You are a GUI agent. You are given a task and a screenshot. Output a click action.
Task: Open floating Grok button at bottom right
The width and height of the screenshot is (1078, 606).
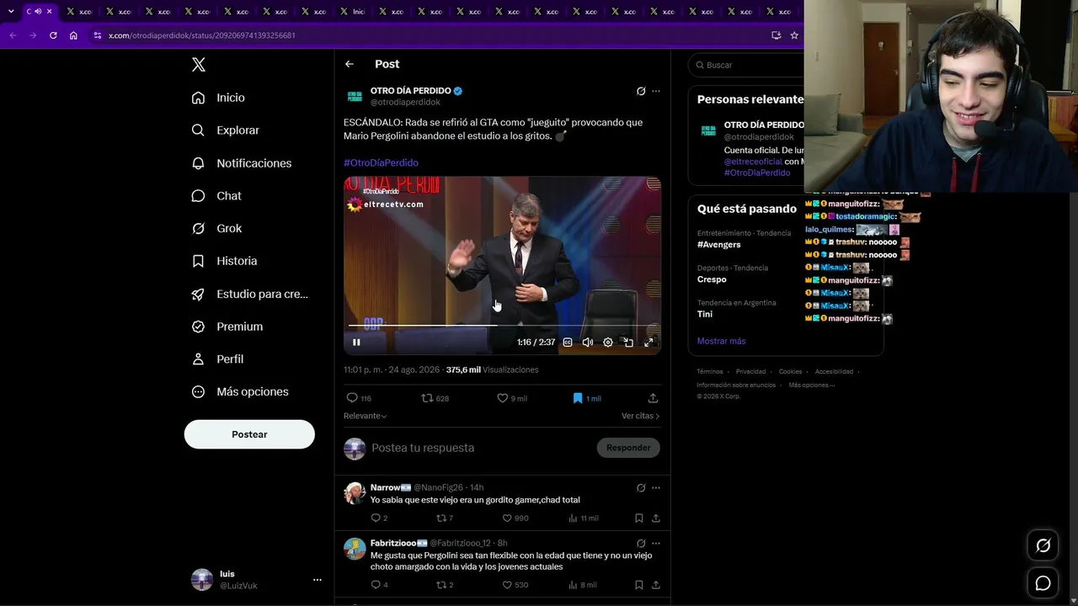point(1043,545)
